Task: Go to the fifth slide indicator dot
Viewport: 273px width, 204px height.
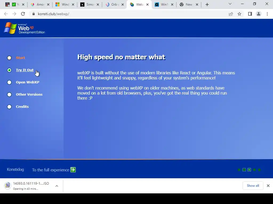Action: pos(259,170)
